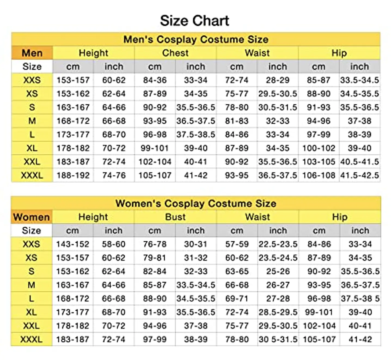Click men's XXL hip 103-105 cell

(x=319, y=162)
